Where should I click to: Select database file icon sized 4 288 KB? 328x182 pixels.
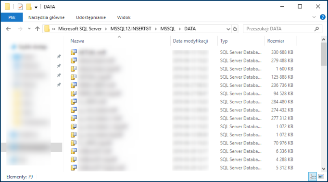click(x=74, y=159)
